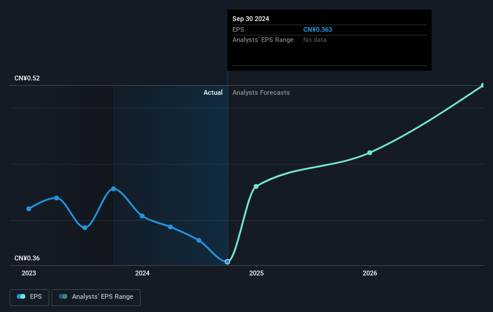The image size is (493, 312).
Task: Select the mid-2023 low EPS data point
Action: point(85,228)
